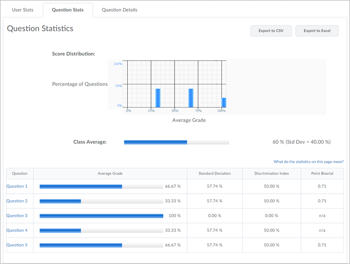Click Question 1 average grade bar
The height and width of the screenshot is (264, 350).
pyautogui.click(x=101, y=187)
